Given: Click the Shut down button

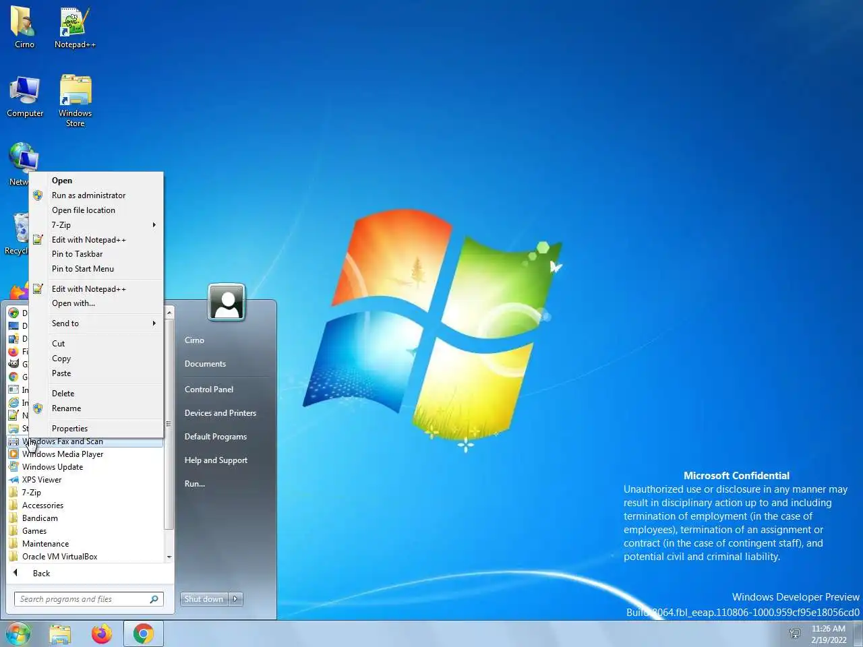Looking at the screenshot, I should (204, 599).
